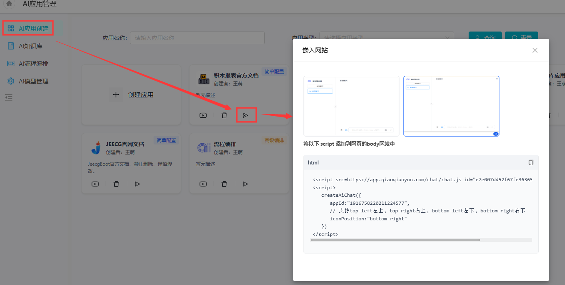Click the 简单配置 tag on JEECG官网文档

coord(166,141)
